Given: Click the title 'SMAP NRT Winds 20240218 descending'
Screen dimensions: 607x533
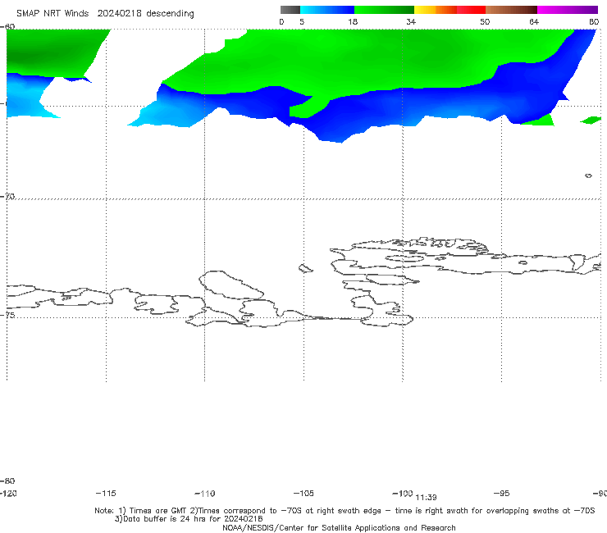Looking at the screenshot, I should pyautogui.click(x=105, y=14).
